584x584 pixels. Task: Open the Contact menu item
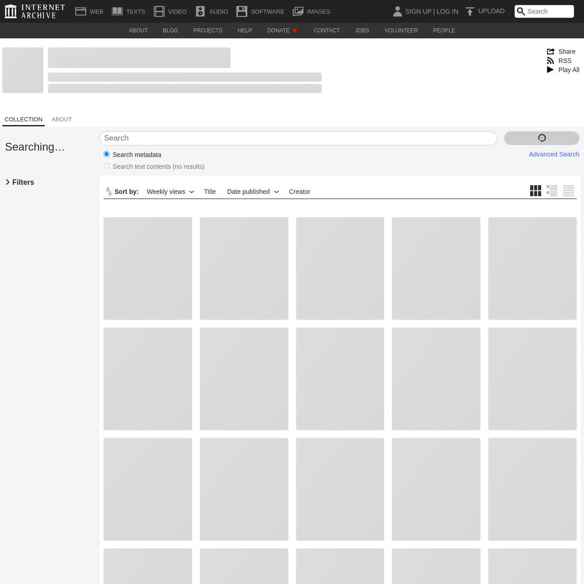click(326, 30)
